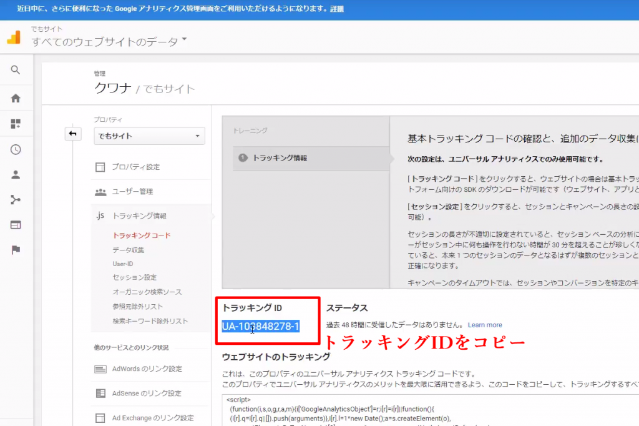
Task: Click the .js icon beside トラッキング情報
Action: point(100,215)
